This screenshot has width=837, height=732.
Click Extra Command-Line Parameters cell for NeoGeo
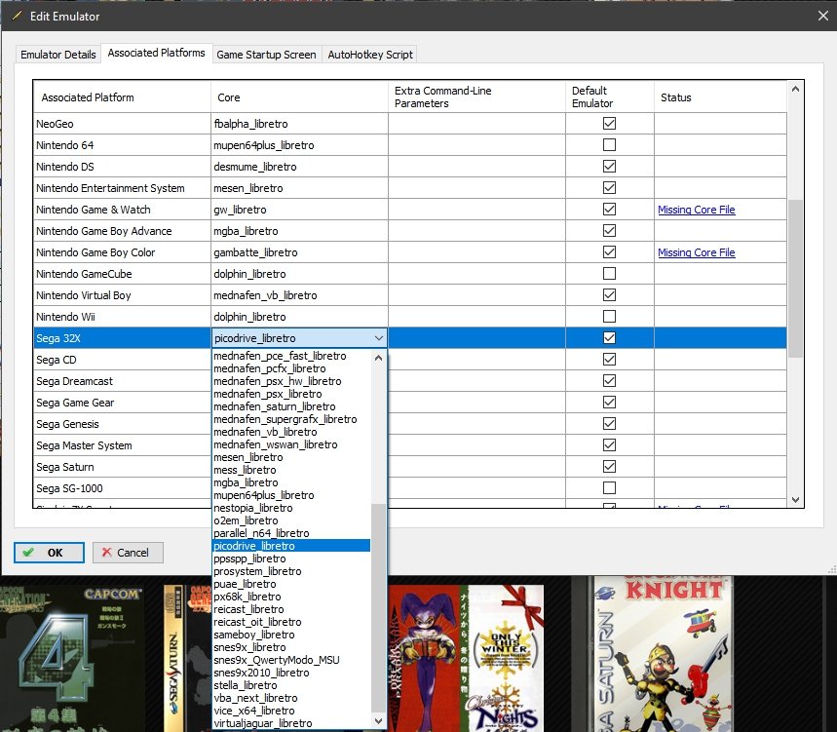(476, 124)
